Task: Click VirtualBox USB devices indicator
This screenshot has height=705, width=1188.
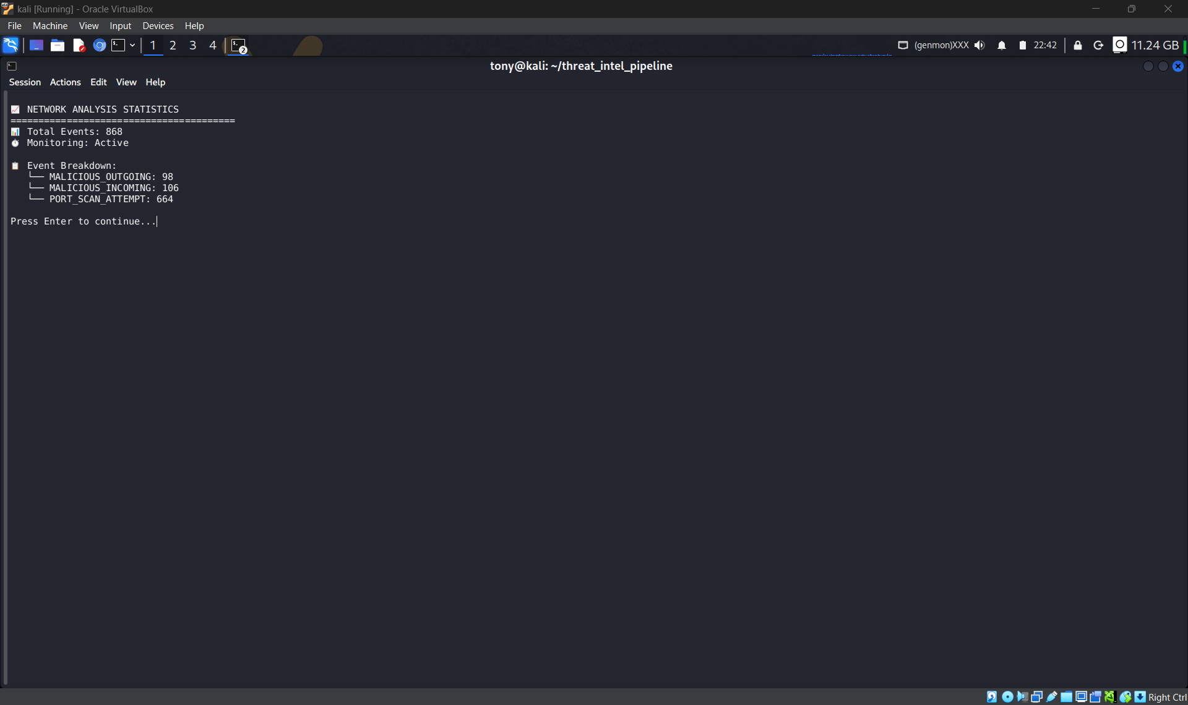Action: pos(1051,697)
